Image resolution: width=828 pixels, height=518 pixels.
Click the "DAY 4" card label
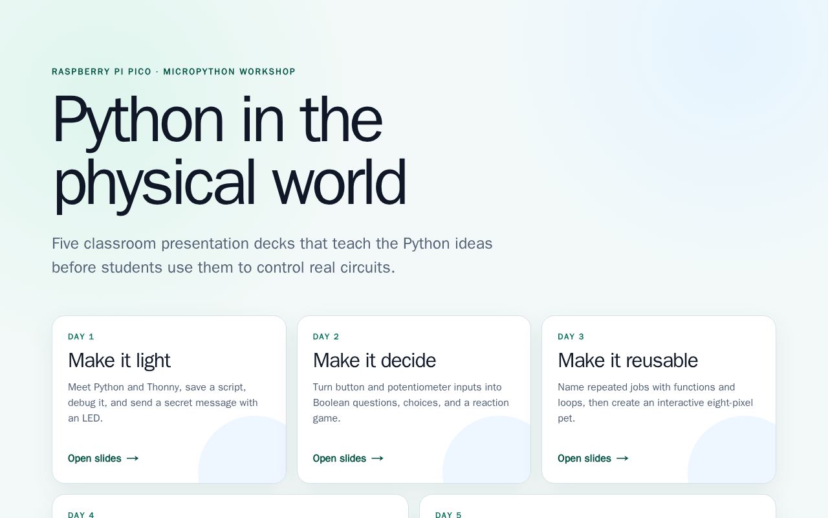[81, 515]
